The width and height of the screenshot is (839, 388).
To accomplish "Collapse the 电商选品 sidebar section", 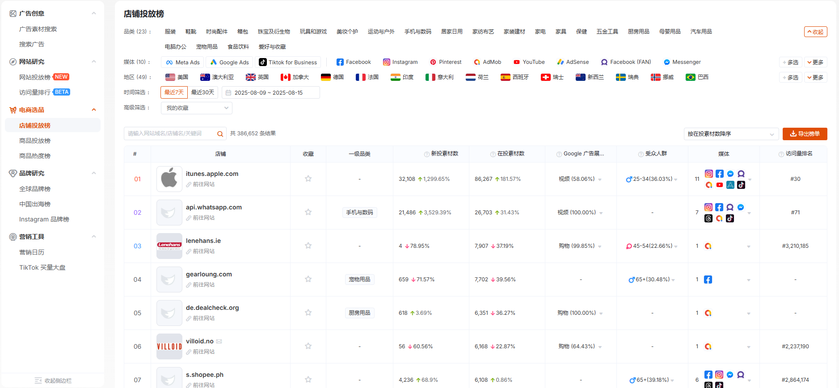I will 94,110.
